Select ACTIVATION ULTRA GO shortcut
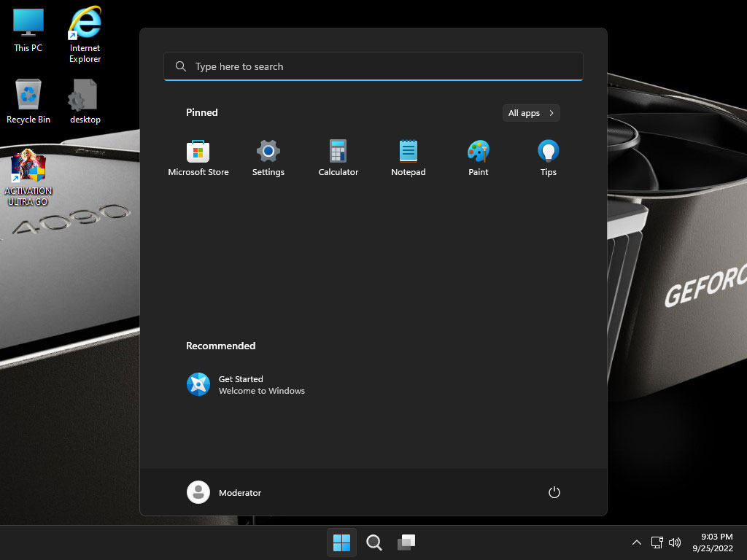 (28, 178)
